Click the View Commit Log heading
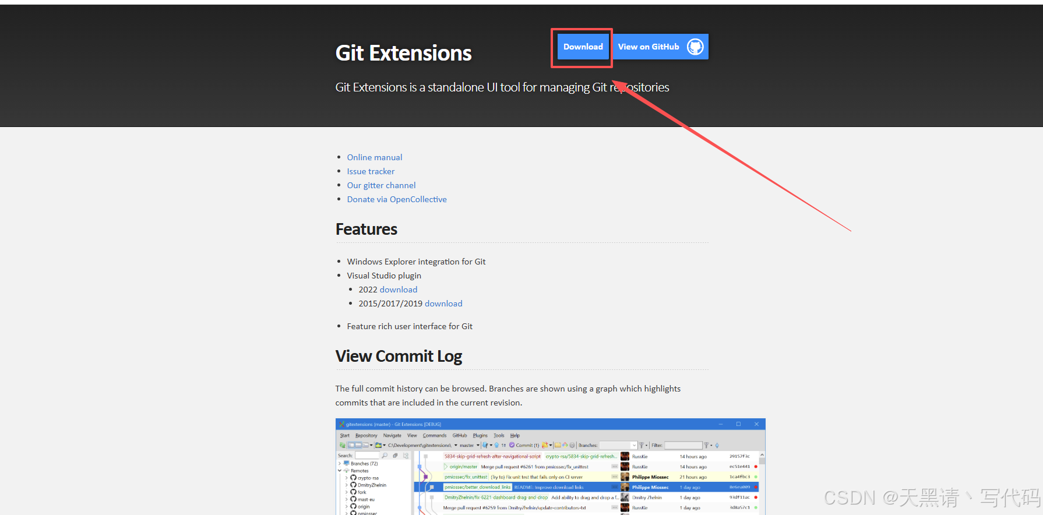1043x515 pixels. coord(399,356)
